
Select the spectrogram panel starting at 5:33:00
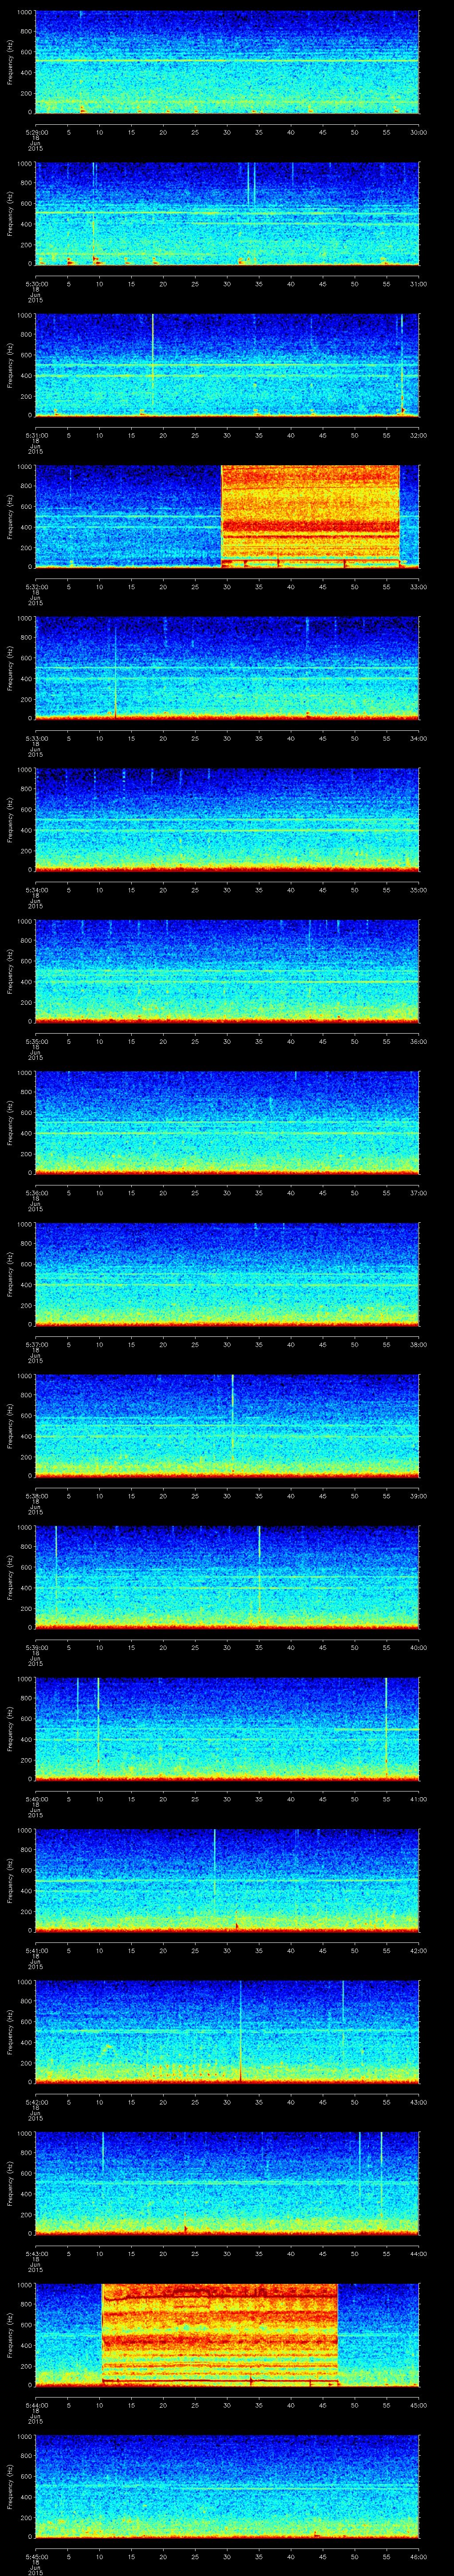227,668
